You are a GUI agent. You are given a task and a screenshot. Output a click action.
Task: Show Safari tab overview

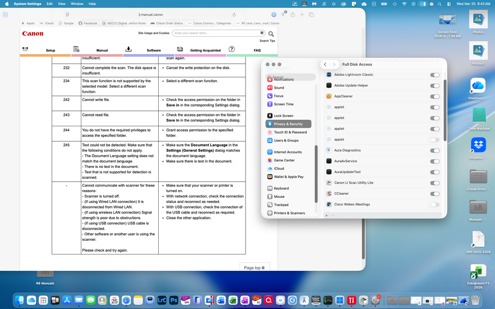[311, 14]
